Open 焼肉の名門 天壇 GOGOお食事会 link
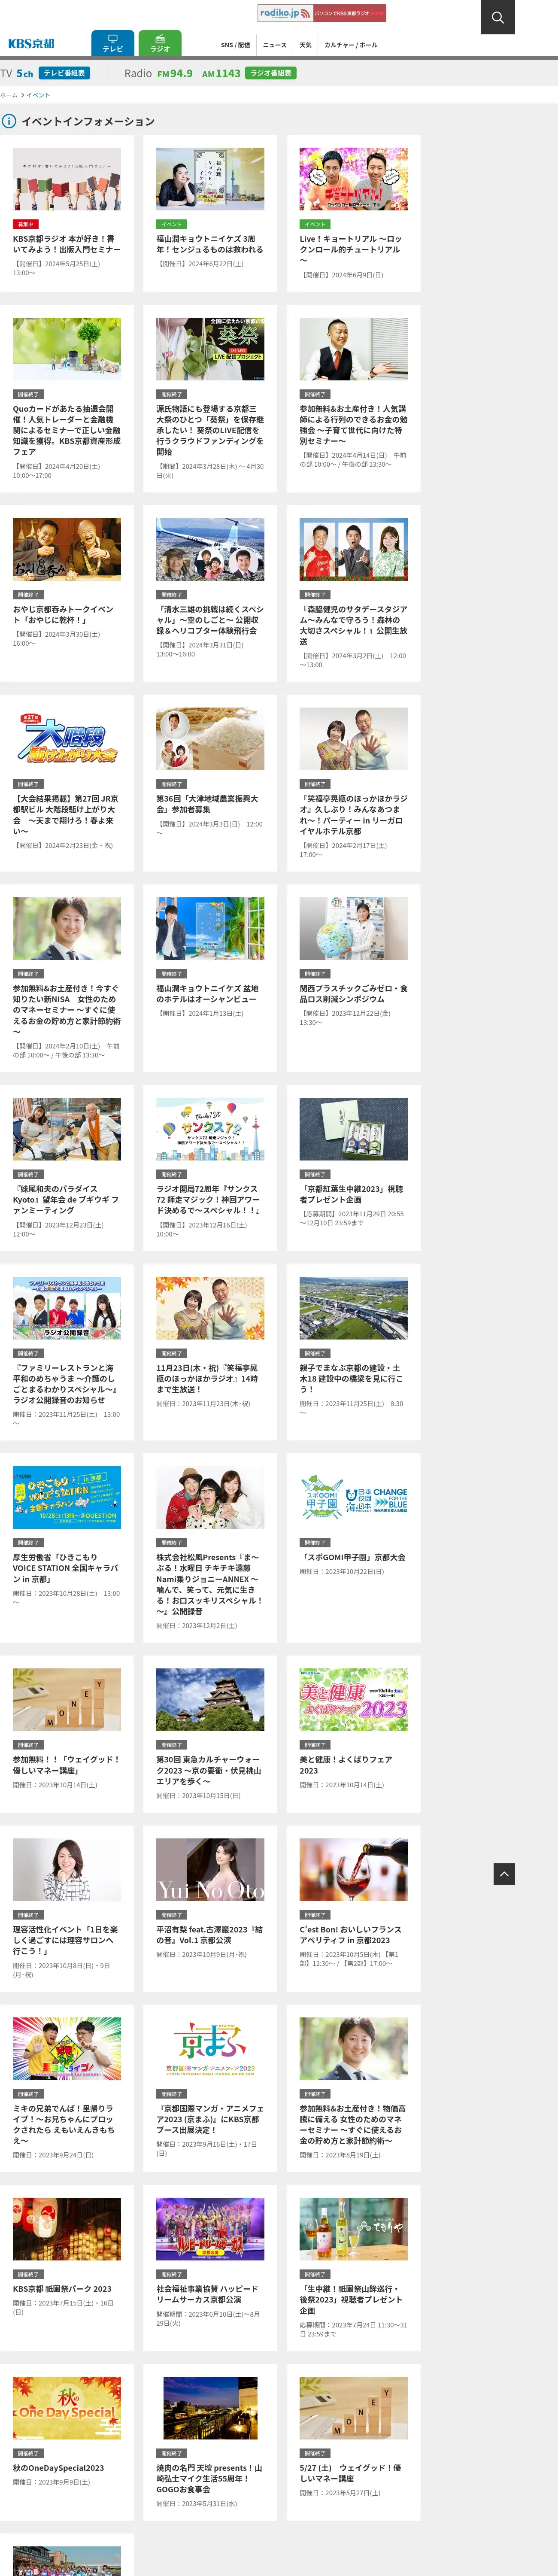558x2576 pixels. (x=210, y=2478)
